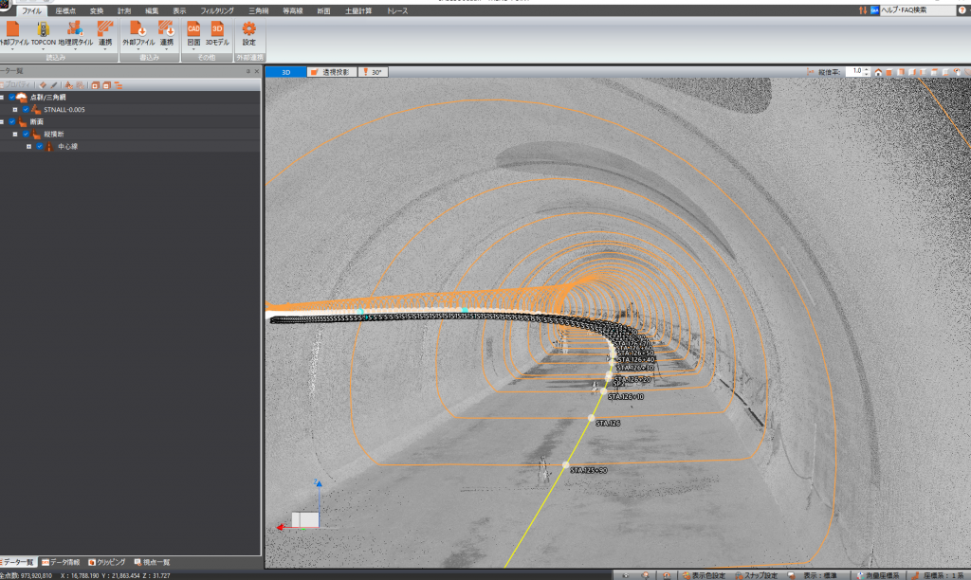The height and width of the screenshot is (580, 971).
Task: Uncheck the 点群/三角網 checkbox
Action: [11, 98]
